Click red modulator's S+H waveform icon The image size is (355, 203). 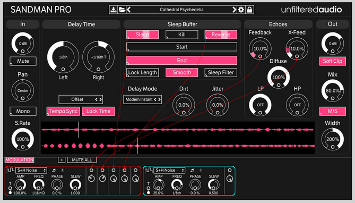10,170
